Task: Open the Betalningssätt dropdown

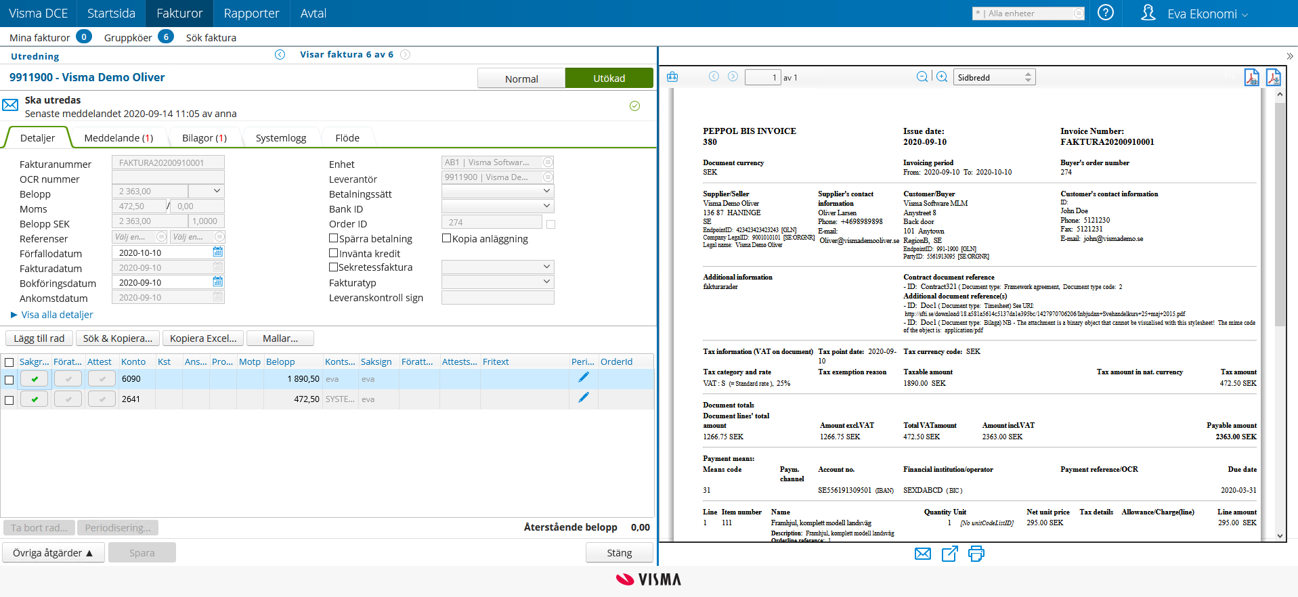Action: 498,192
